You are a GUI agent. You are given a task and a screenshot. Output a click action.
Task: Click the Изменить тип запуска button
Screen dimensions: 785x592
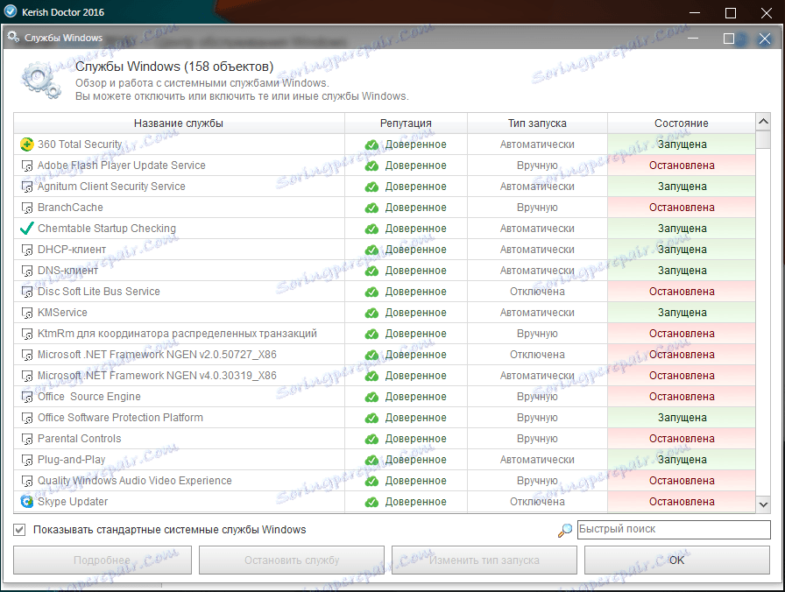[484, 560]
